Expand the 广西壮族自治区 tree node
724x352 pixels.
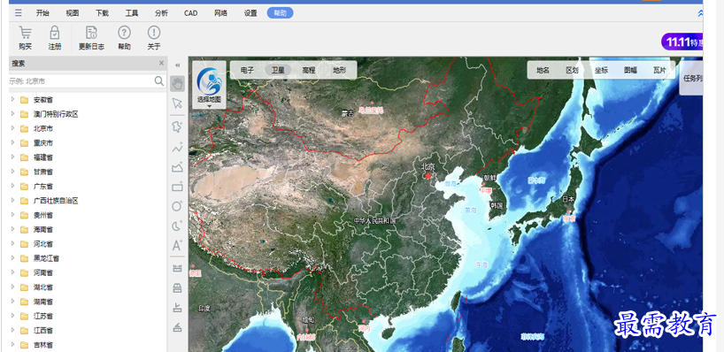13,200
